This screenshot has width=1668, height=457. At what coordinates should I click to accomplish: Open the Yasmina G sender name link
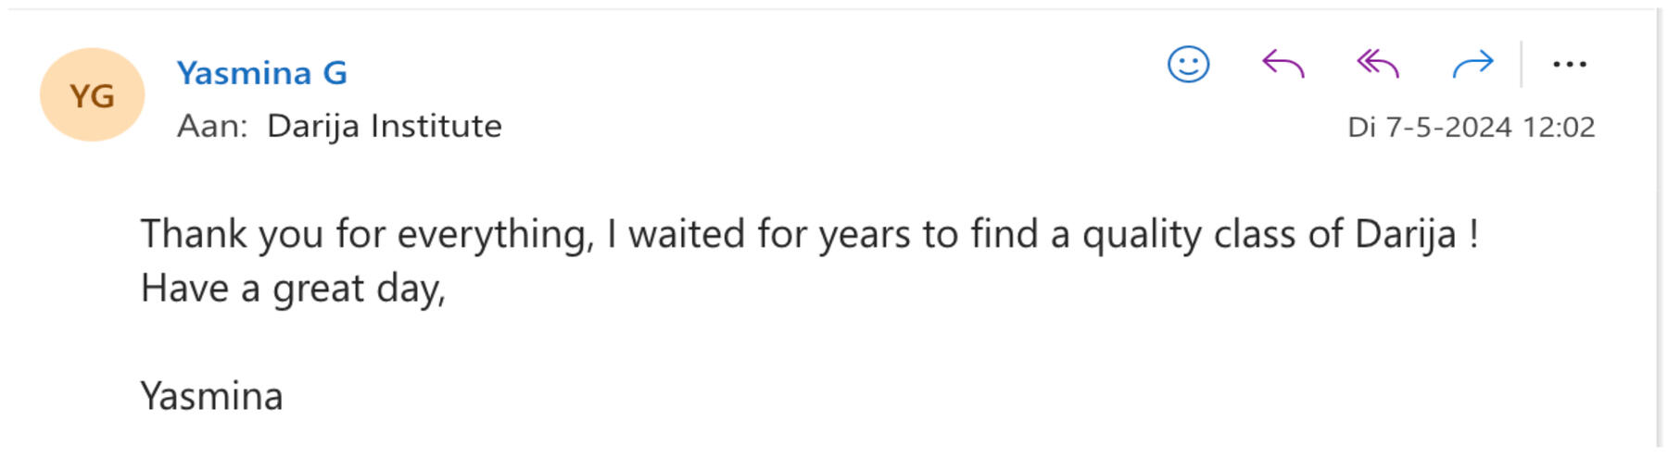tap(261, 73)
